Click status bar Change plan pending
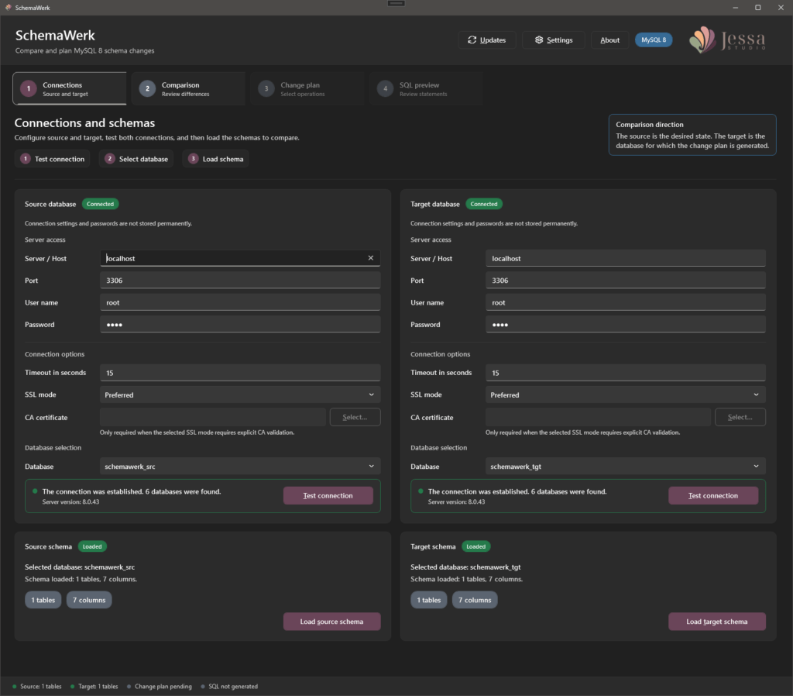 click(160, 687)
